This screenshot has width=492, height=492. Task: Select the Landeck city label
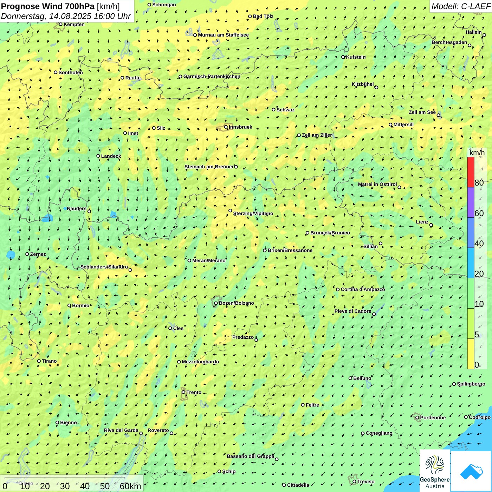111,156
